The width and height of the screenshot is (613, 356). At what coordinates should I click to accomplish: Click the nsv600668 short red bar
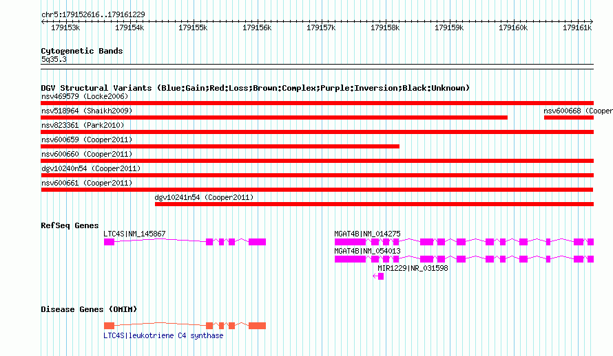pyautogui.click(x=569, y=118)
